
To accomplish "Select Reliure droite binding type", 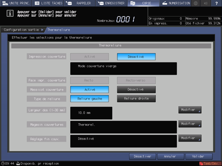I will 136,99.
